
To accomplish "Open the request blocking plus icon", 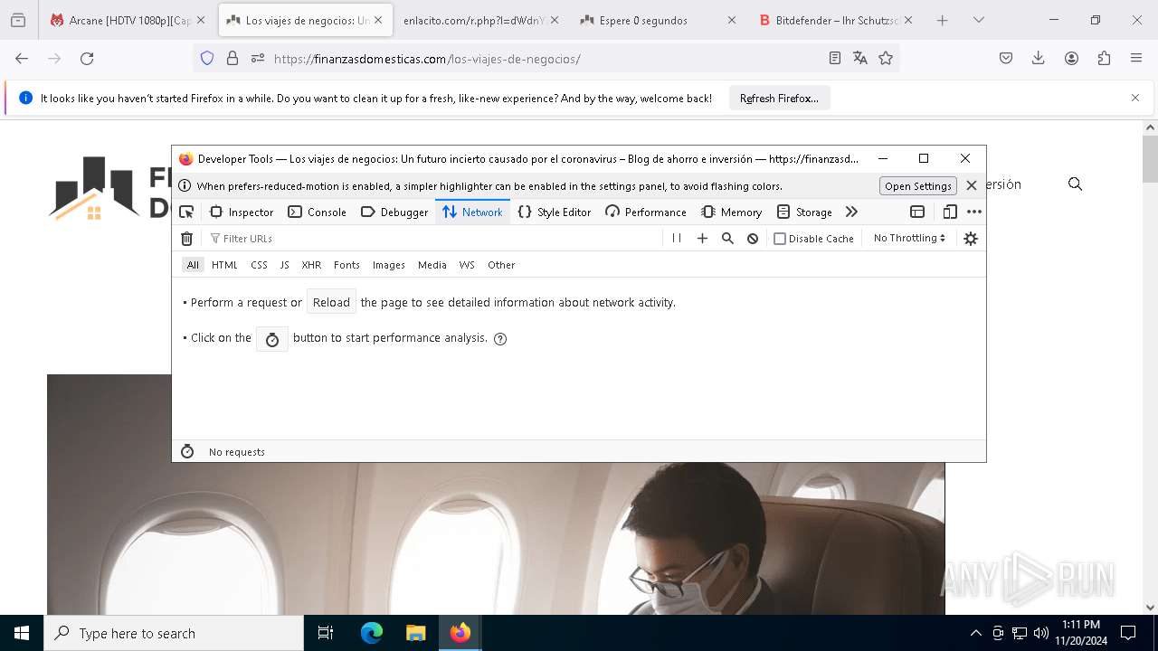I will [702, 239].
